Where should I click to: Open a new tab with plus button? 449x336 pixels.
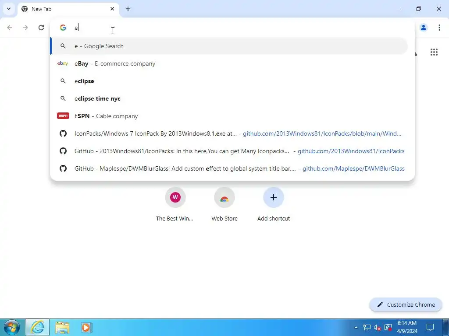click(x=128, y=9)
